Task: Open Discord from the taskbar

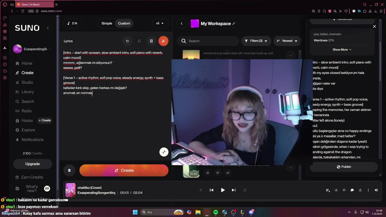Action: click(x=251, y=212)
